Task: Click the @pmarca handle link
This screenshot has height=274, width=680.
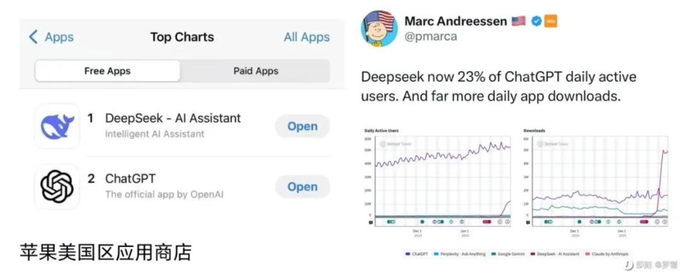Action: pyautogui.click(x=430, y=36)
